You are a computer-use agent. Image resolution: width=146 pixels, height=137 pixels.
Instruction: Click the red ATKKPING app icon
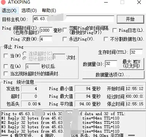pos(3,2)
